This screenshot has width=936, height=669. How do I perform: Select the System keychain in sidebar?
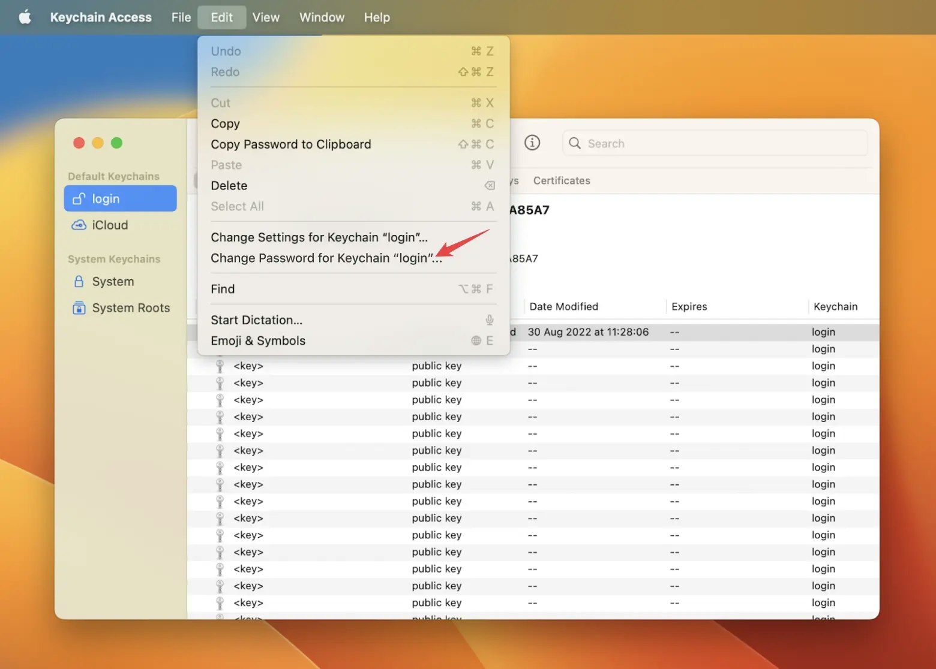[x=120, y=281]
